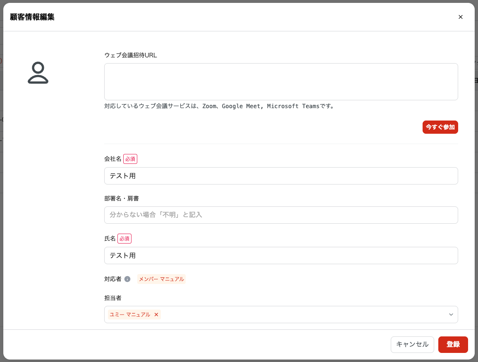Click the メンバー マニュアル tag
Screen dimensions: 478x362
(161, 279)
